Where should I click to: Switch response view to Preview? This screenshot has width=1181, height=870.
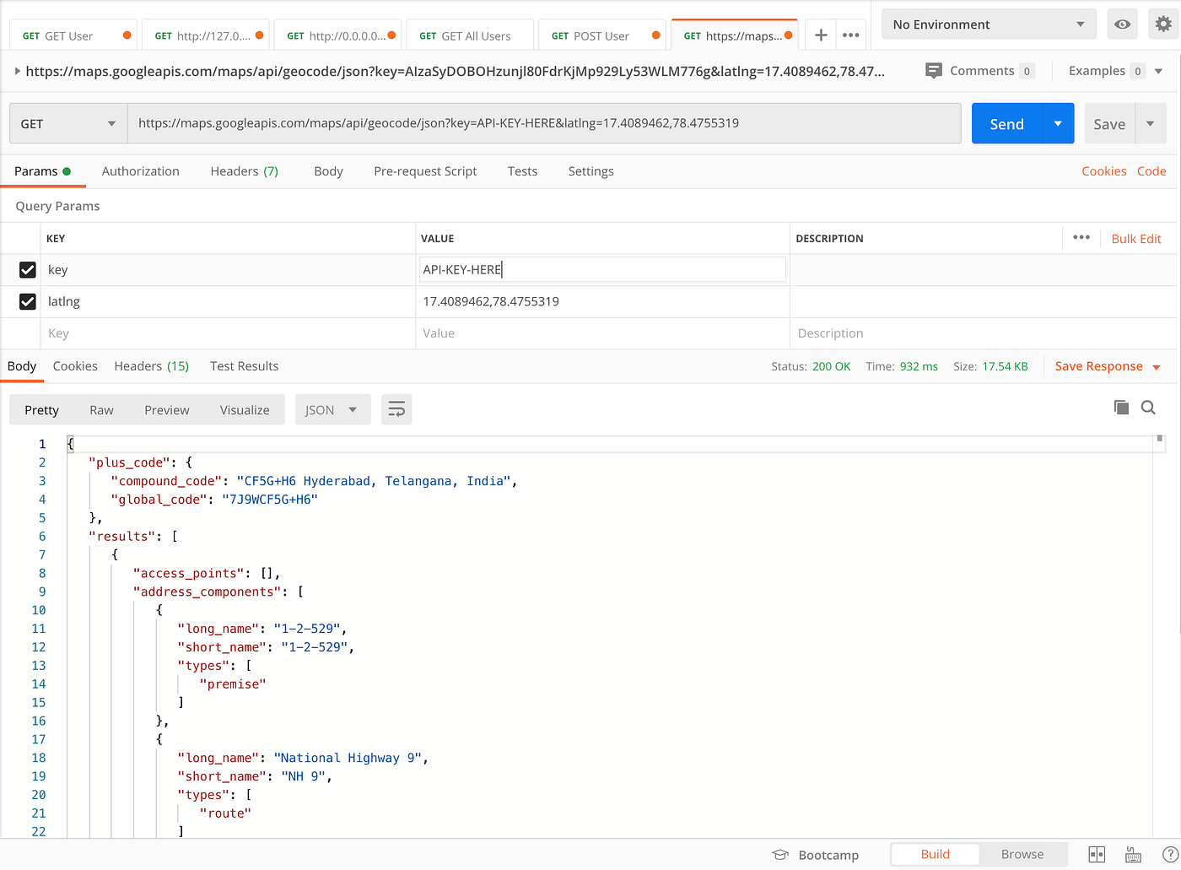point(166,410)
